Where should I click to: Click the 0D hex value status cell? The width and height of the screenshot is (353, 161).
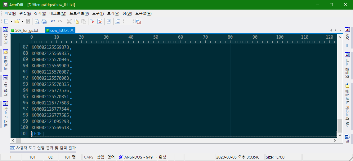[x=51, y=157]
